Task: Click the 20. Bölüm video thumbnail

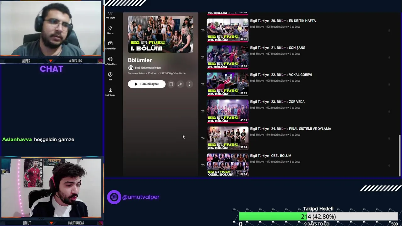Action: click(227, 30)
